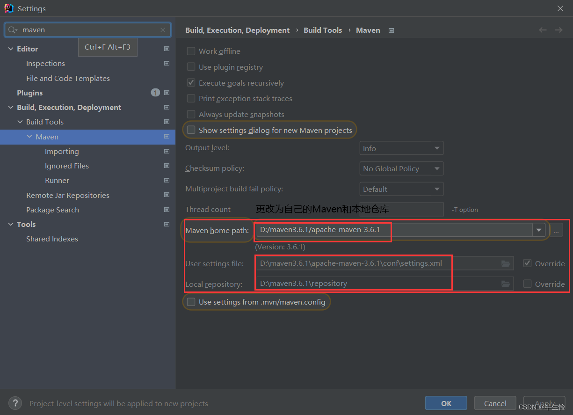Check Show settings dialog for new Maven projects
The height and width of the screenshot is (415, 573).
coord(191,130)
